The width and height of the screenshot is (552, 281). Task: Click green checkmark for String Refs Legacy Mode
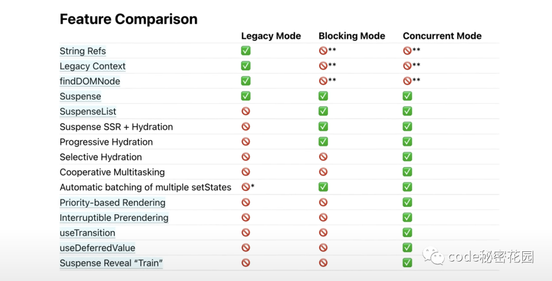click(246, 51)
